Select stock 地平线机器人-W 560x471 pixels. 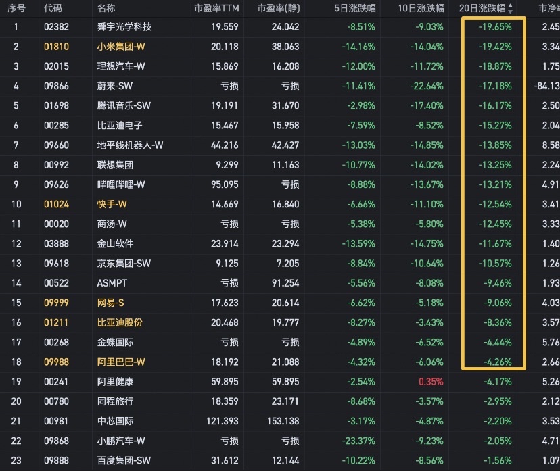coord(130,145)
